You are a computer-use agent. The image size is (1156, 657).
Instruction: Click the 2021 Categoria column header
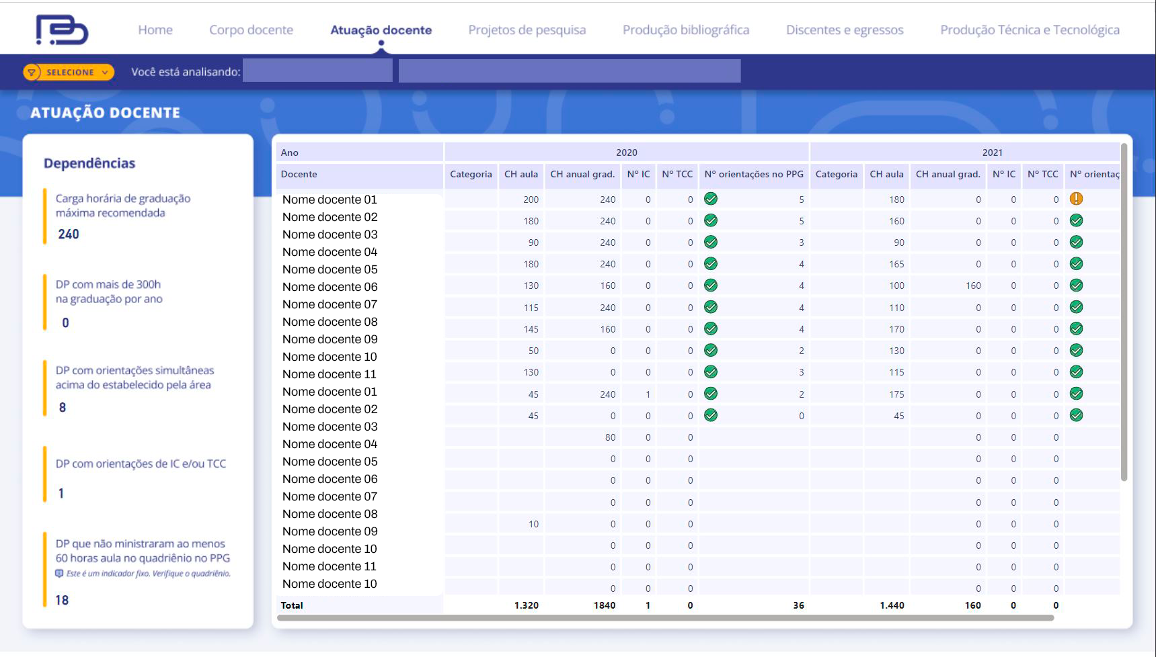pyautogui.click(x=837, y=175)
